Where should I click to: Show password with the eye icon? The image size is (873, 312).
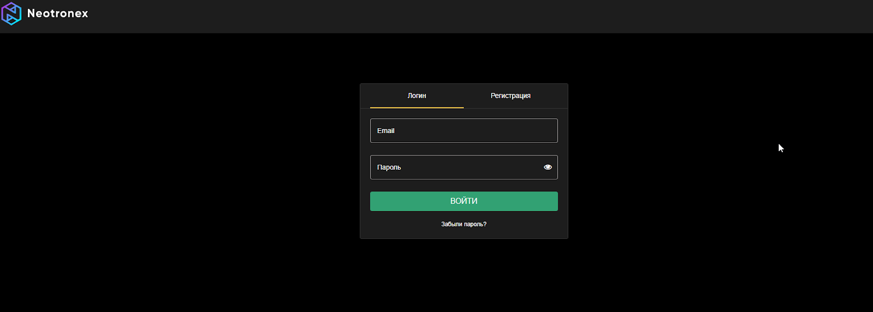(x=548, y=167)
